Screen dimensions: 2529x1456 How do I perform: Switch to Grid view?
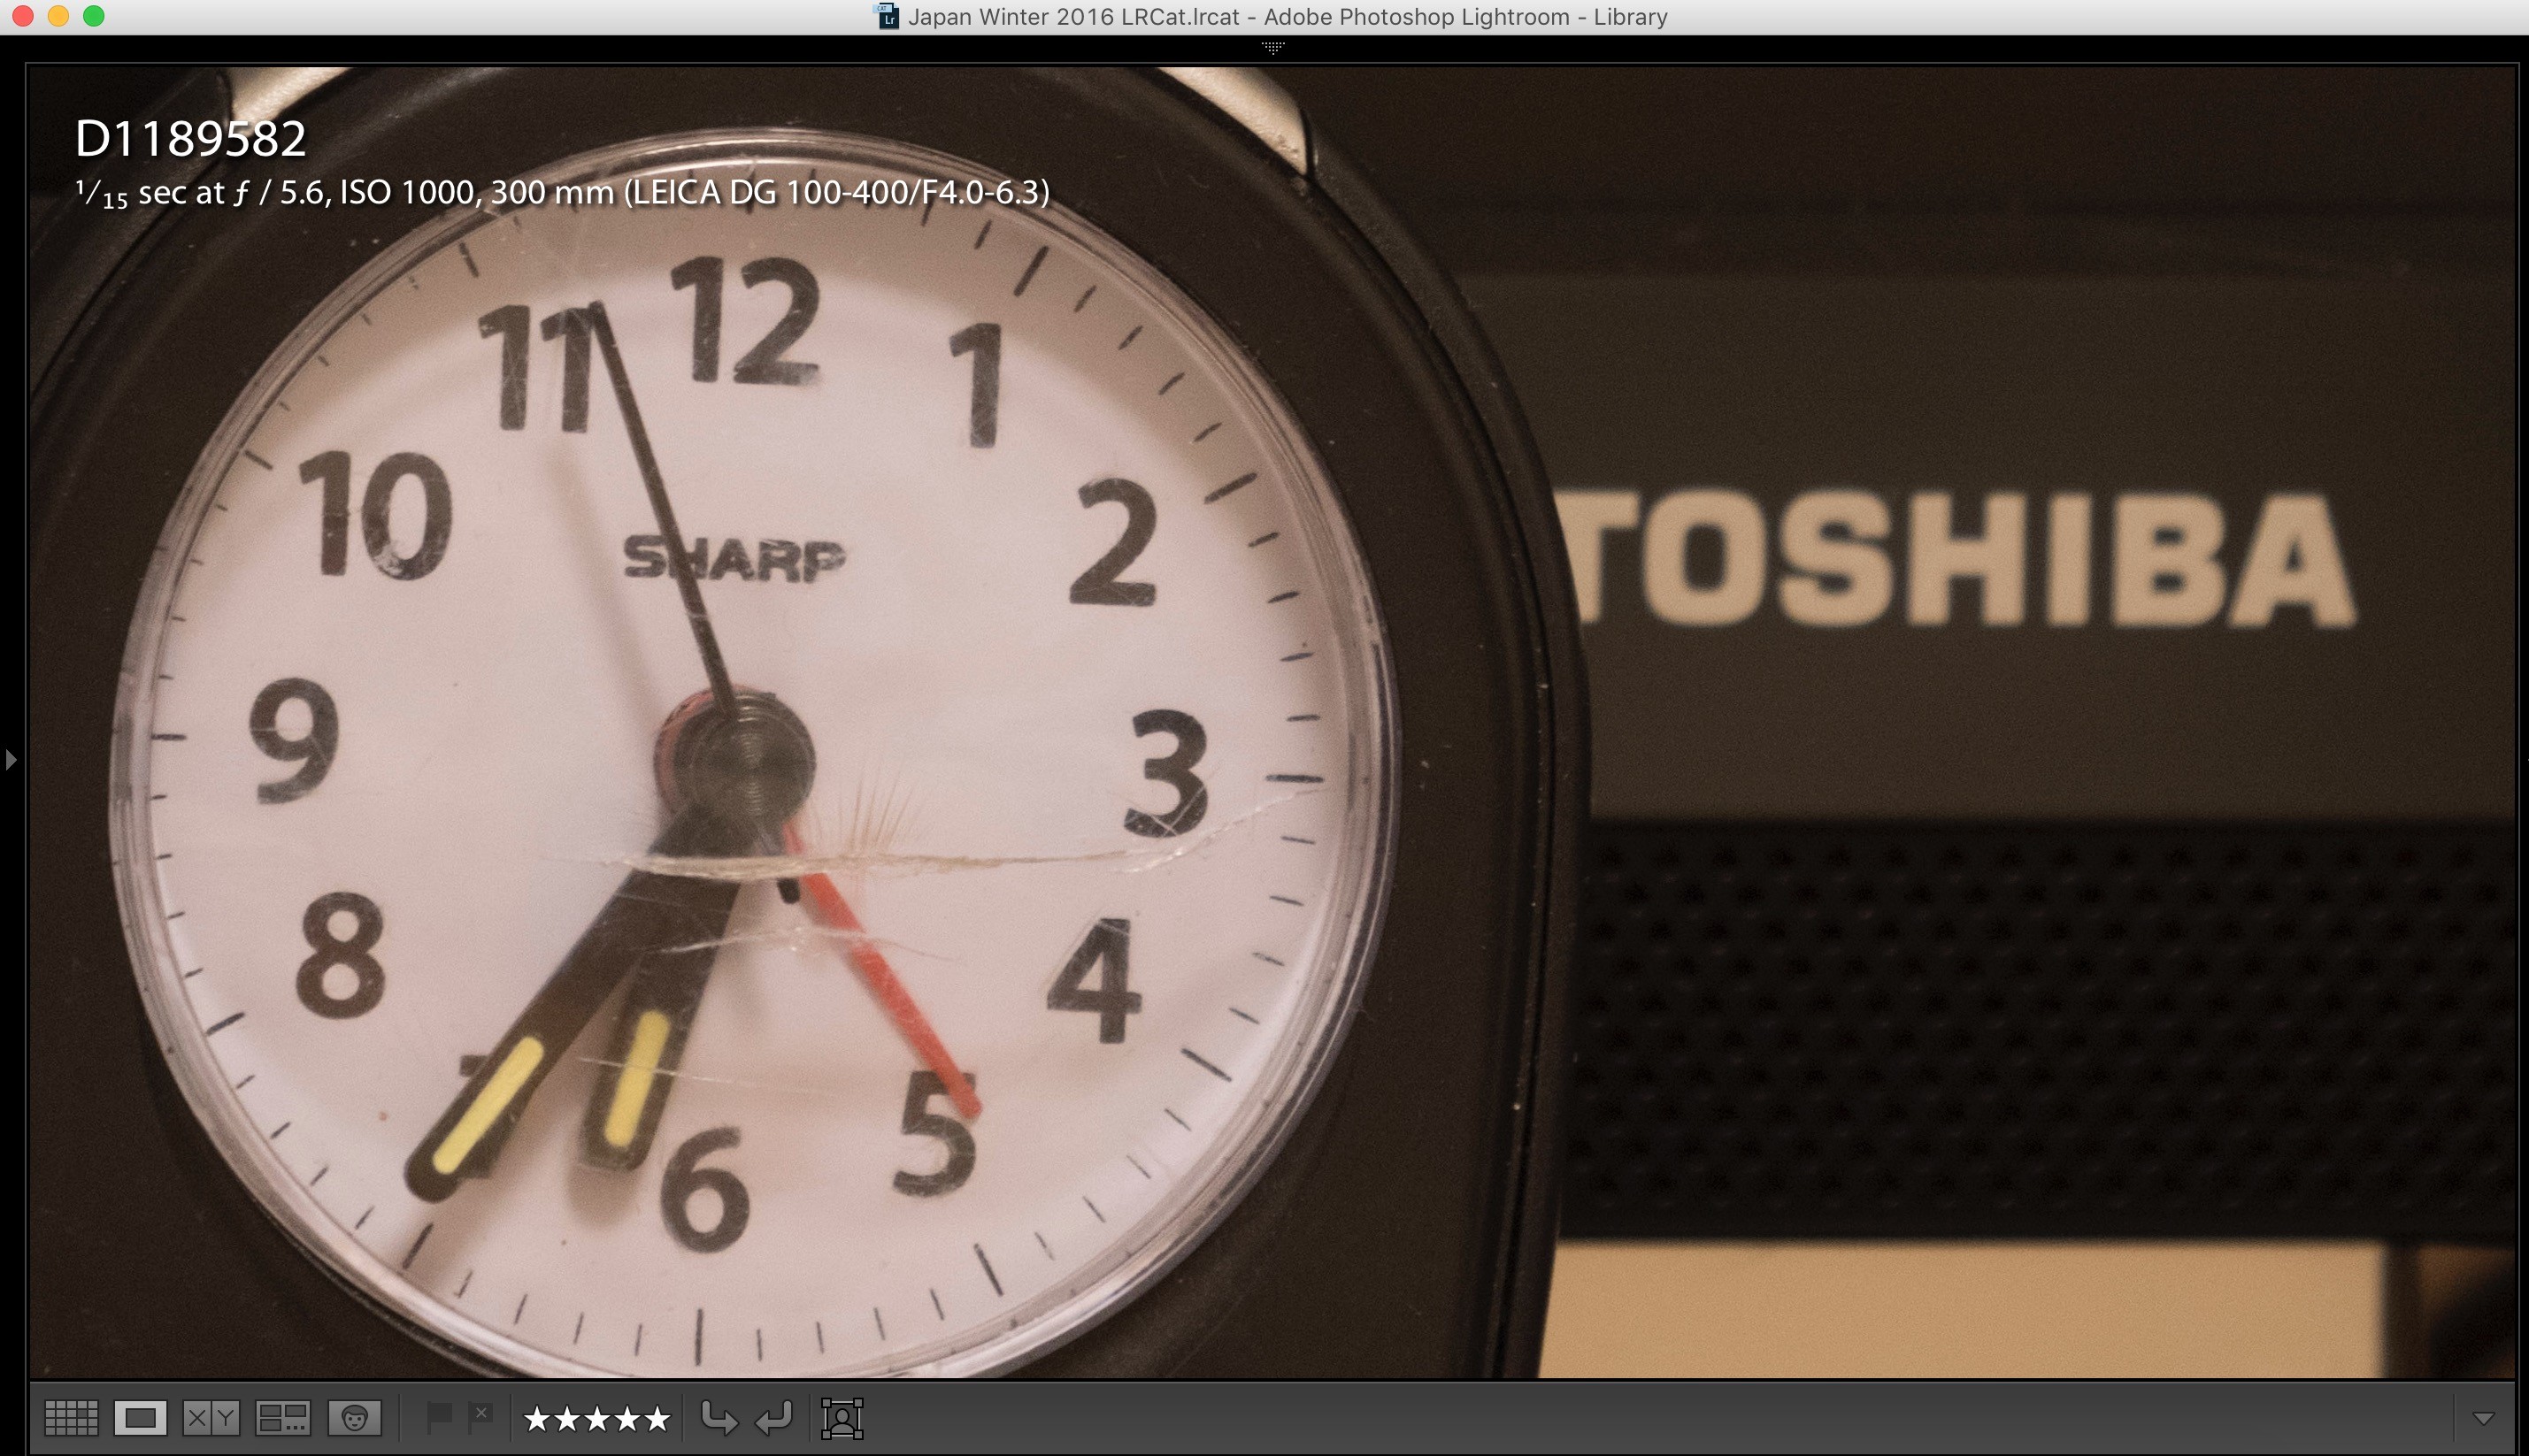coord(71,1417)
